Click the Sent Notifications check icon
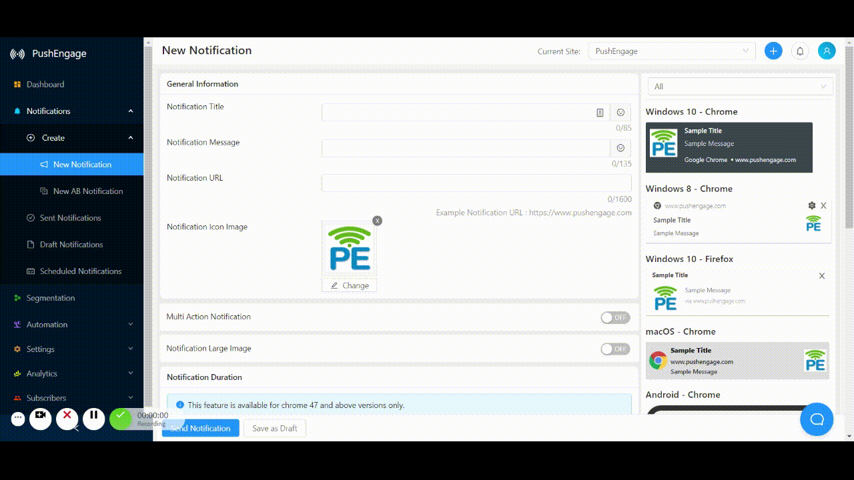This screenshot has height=480, width=854. pos(31,218)
